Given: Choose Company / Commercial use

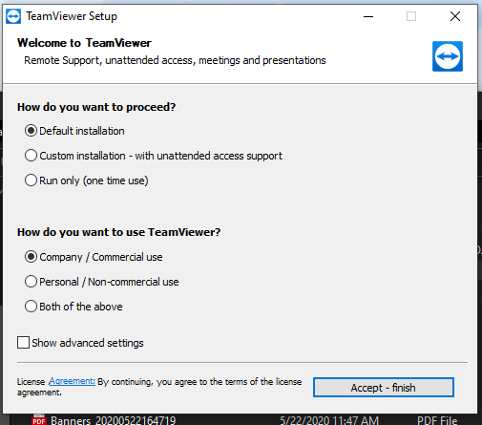Looking at the screenshot, I should click(31, 257).
